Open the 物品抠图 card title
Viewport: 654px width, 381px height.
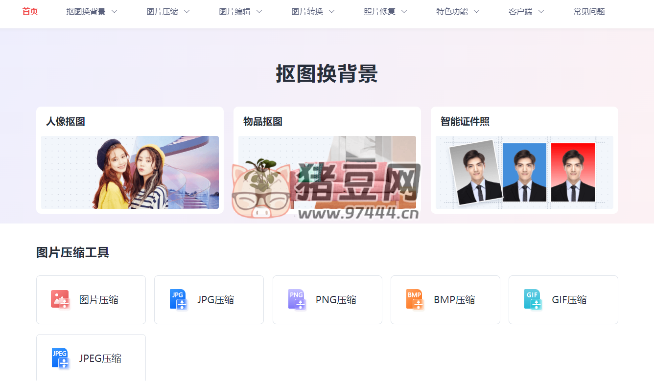tap(263, 121)
